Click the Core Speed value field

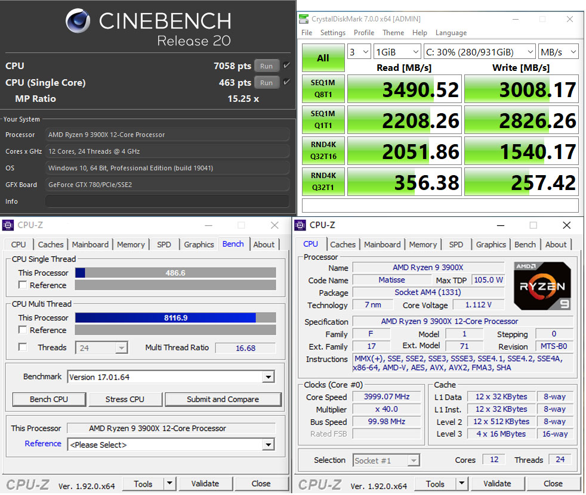click(388, 397)
